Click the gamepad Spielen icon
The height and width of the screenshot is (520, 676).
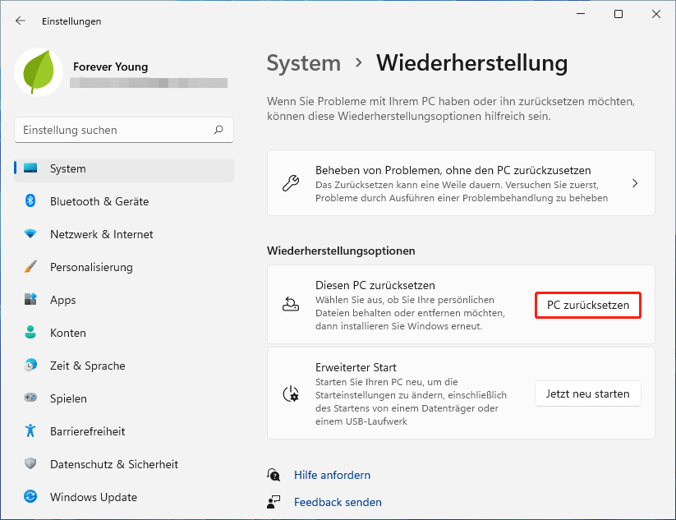click(30, 398)
